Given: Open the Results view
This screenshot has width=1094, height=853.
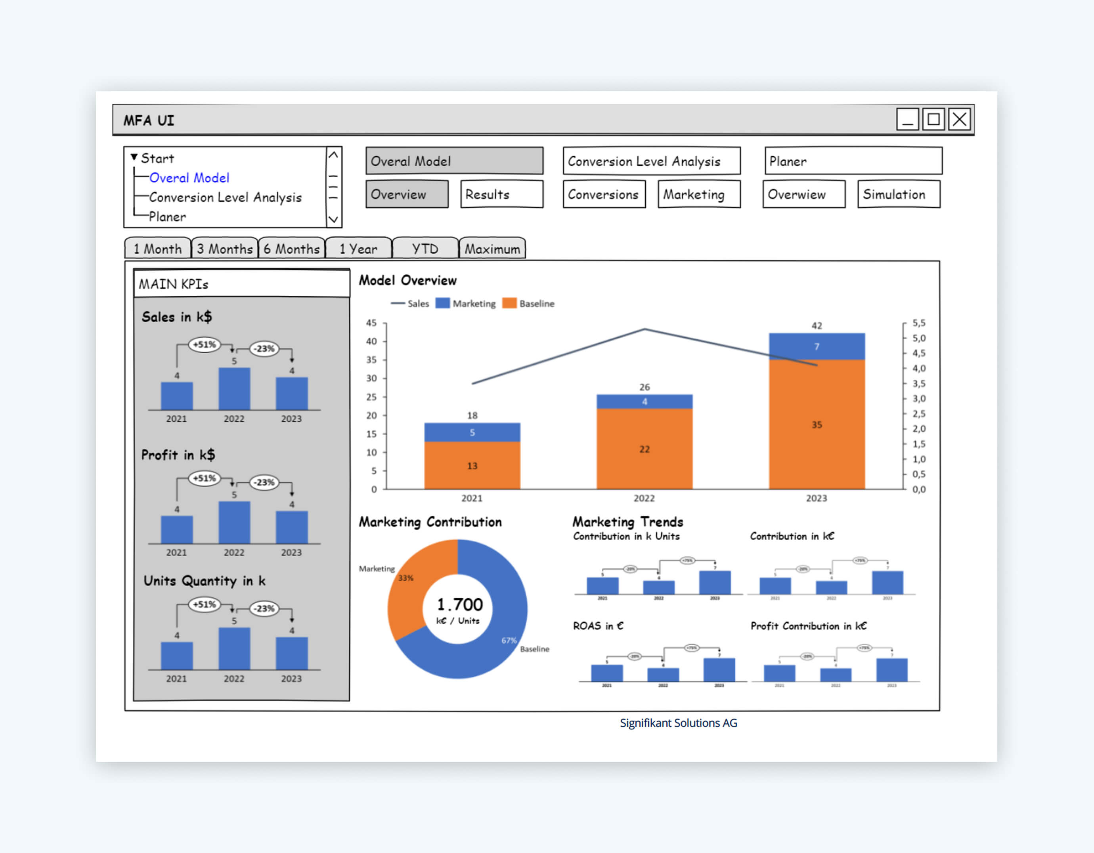Looking at the screenshot, I should (501, 194).
